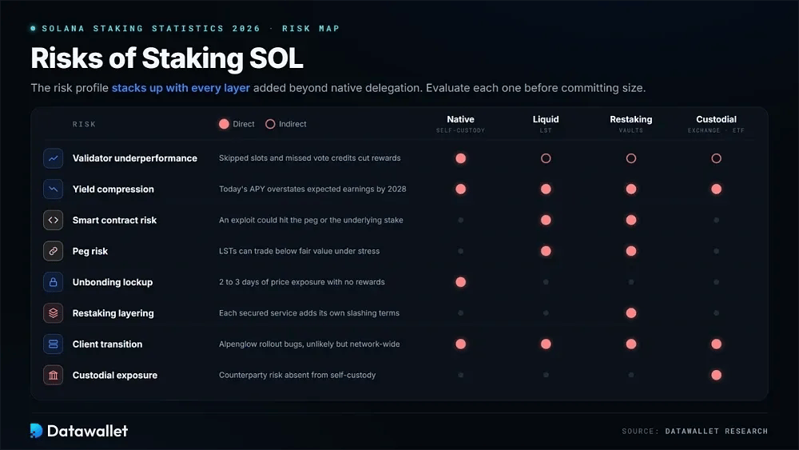
Task: Click the RISK column label
Action: tap(84, 124)
